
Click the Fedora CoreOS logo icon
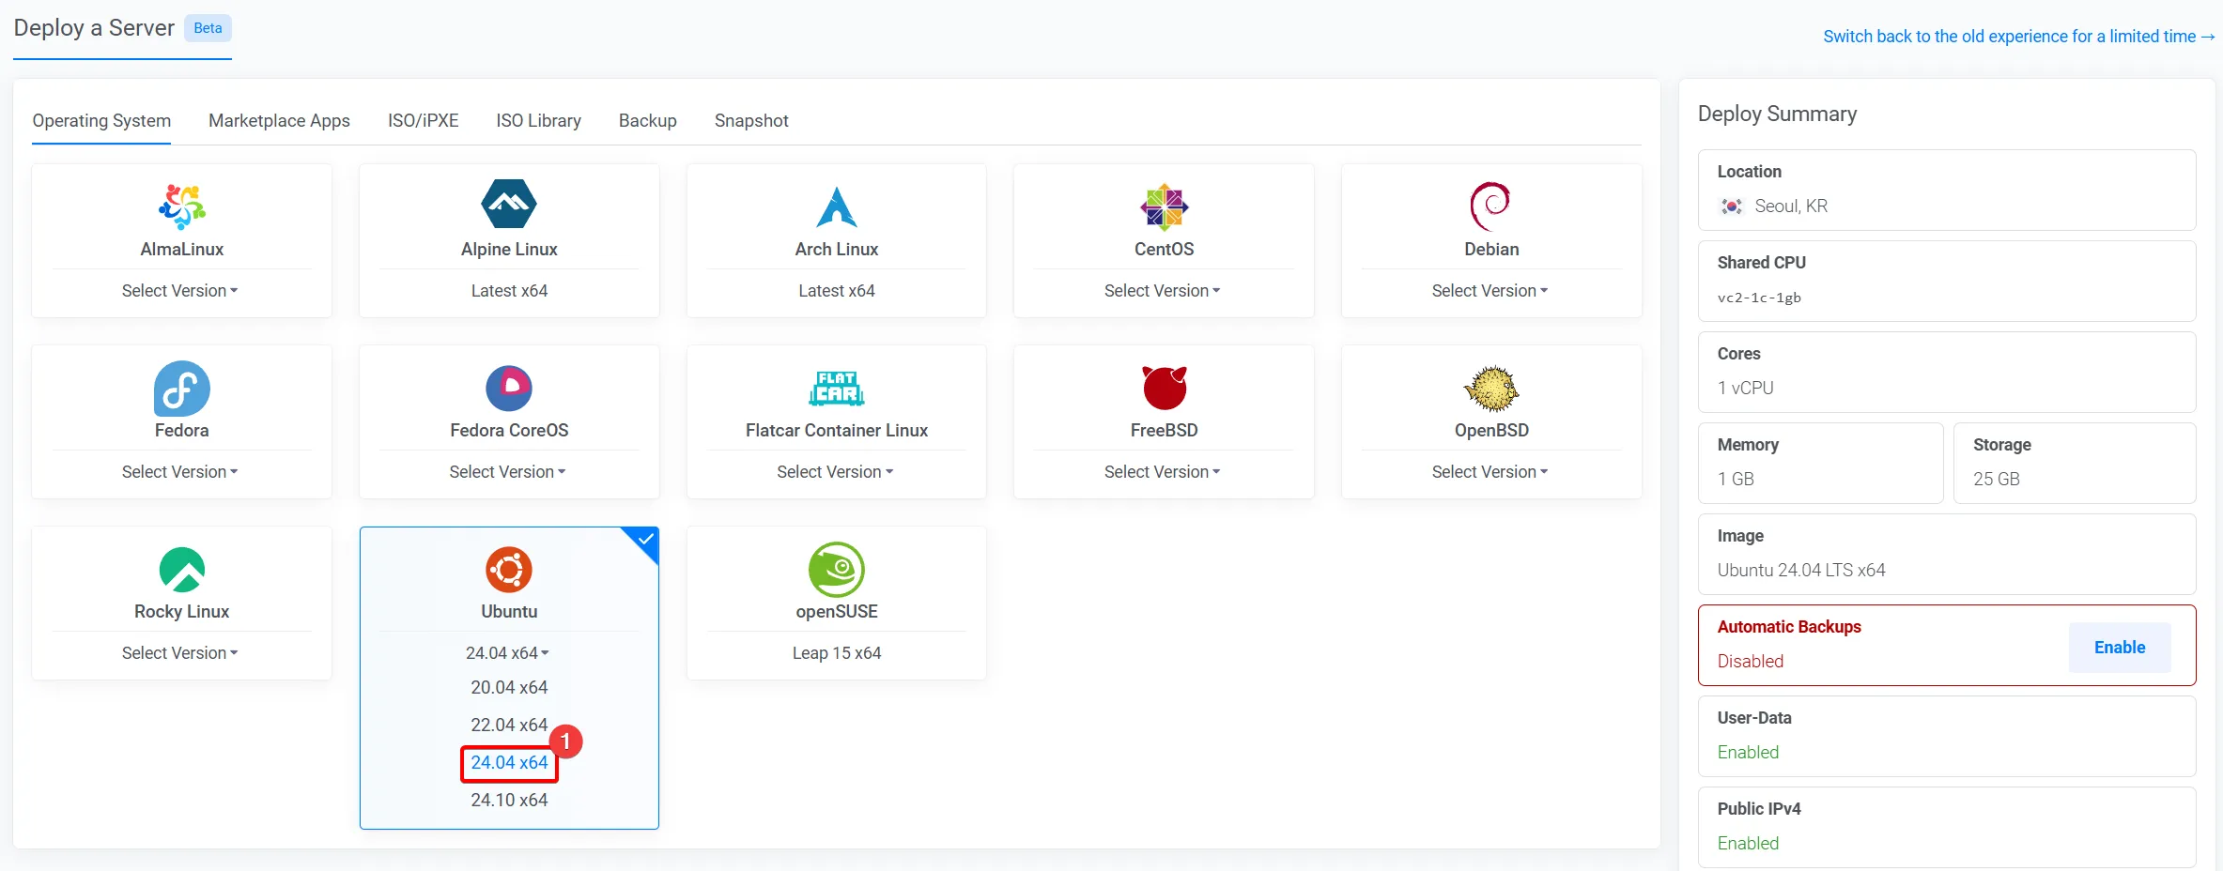tap(509, 388)
